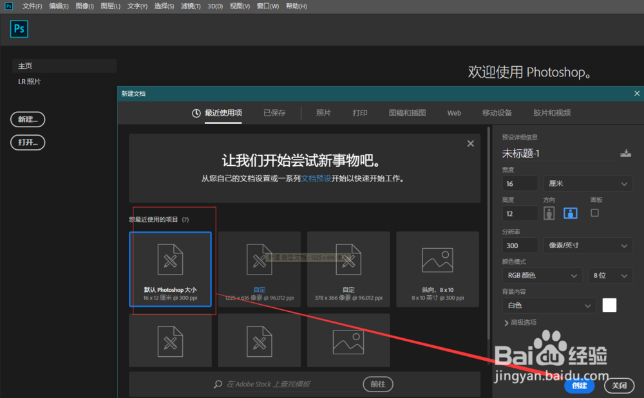
Task: Click 新建... button on home screen
Action: (x=28, y=120)
